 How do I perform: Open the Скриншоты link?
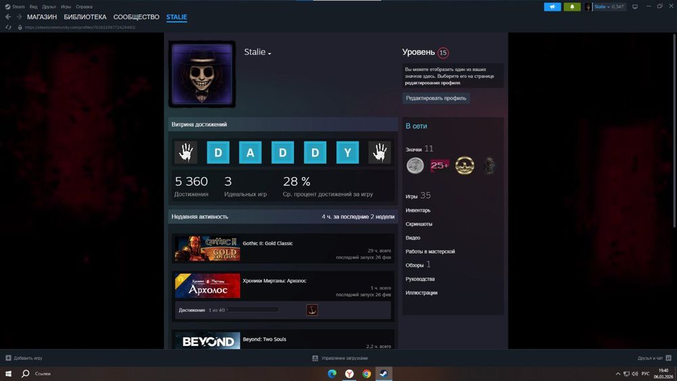(419, 224)
